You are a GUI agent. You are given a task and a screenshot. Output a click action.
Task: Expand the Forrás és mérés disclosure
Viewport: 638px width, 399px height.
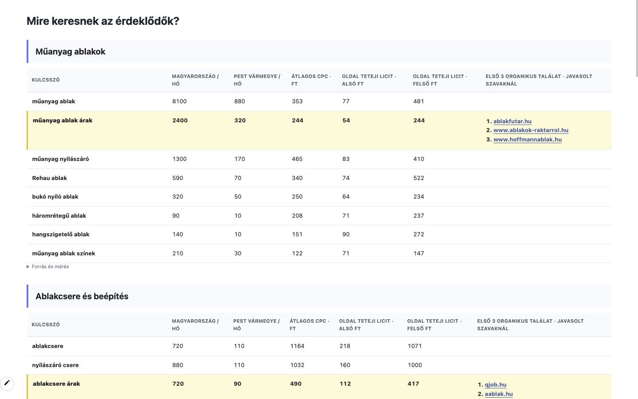point(48,266)
